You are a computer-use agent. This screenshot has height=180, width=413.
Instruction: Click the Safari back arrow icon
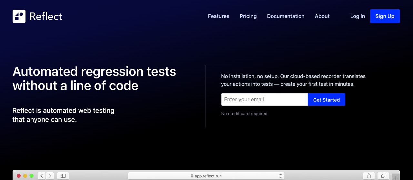tap(42, 176)
